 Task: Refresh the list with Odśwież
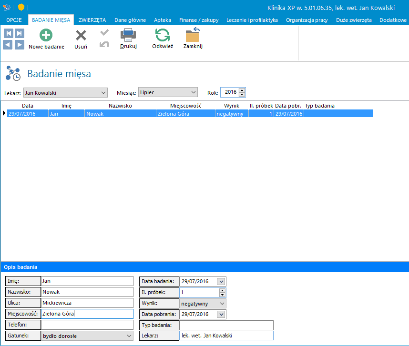click(163, 39)
